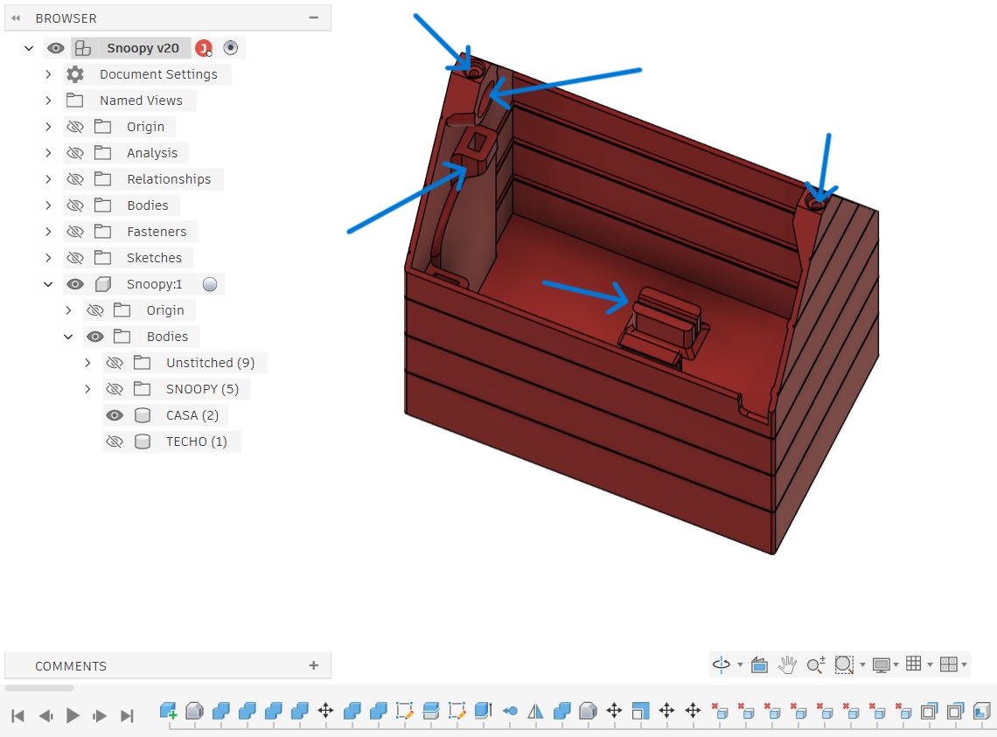This screenshot has width=997, height=737.
Task: Show the Relationships folder
Action: (x=75, y=179)
